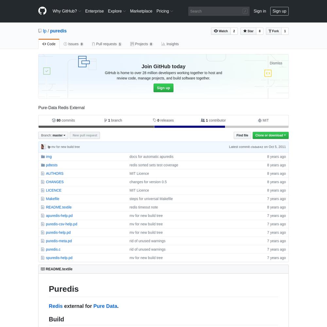Click the CHANGES file icon
The height and width of the screenshot is (327, 327).
[43, 182]
